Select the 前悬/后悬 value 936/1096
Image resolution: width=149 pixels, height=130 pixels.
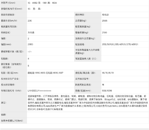click(x=107, y=91)
